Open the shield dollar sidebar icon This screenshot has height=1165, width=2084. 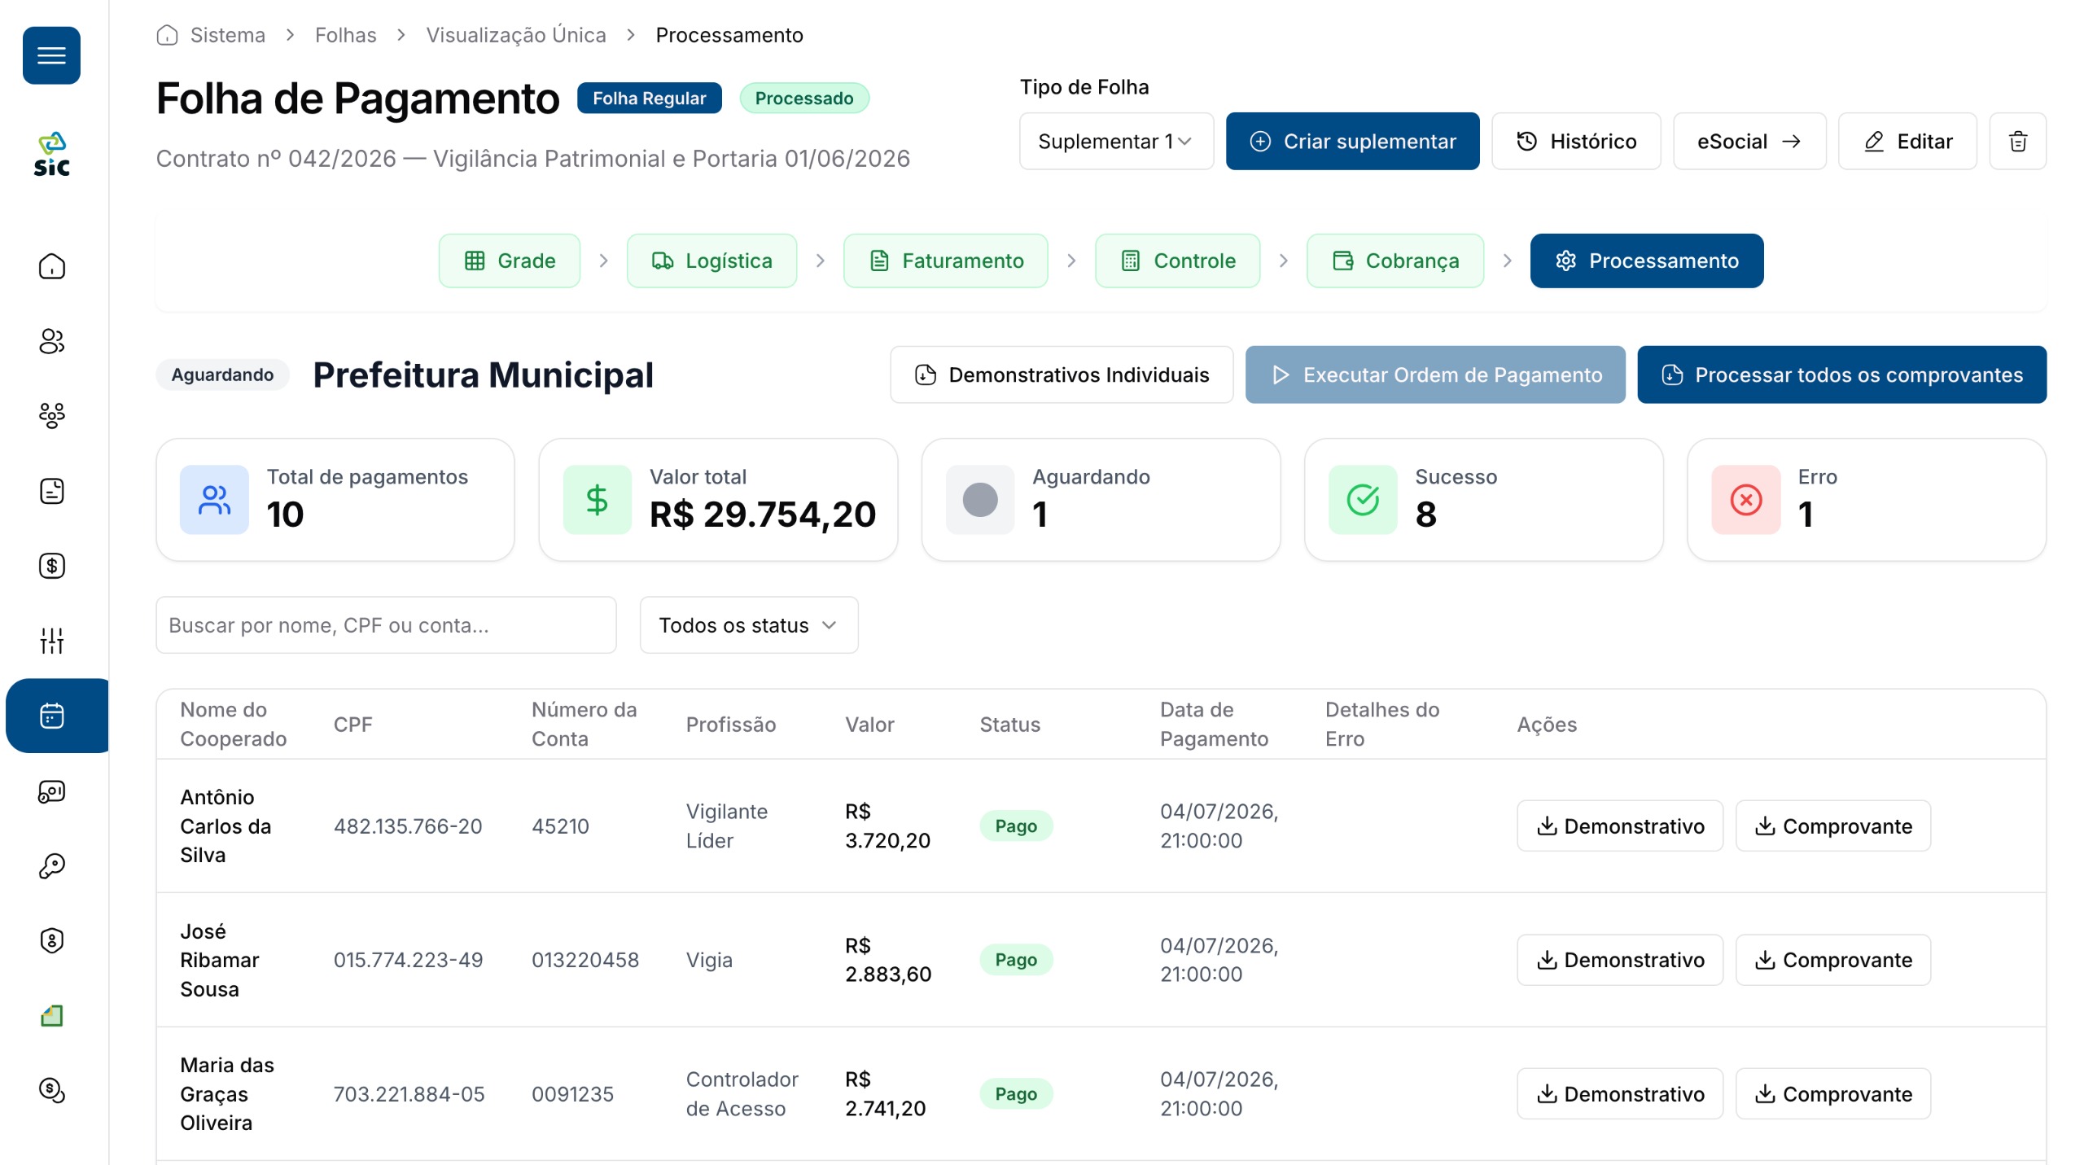pos(51,940)
